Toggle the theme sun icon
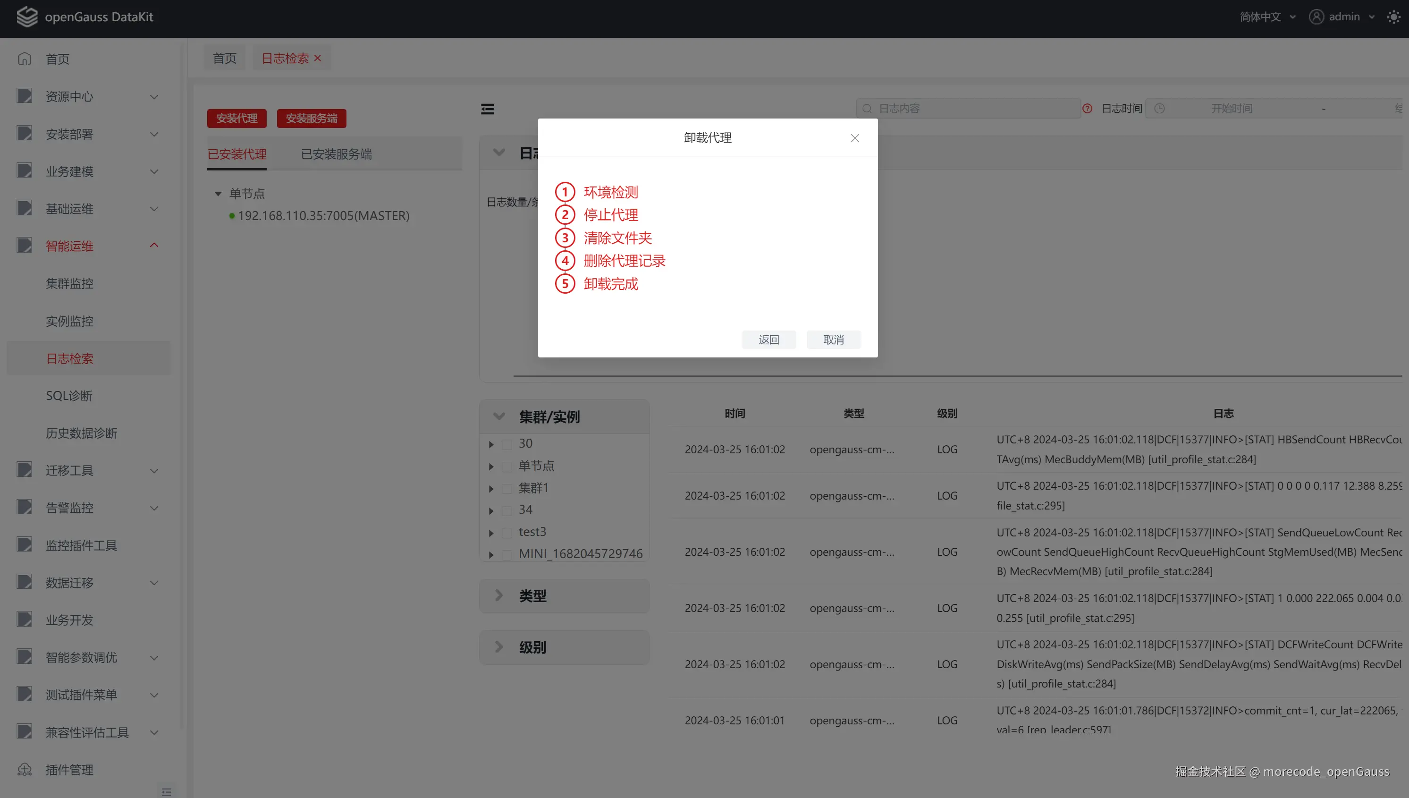1409x798 pixels. [x=1394, y=17]
